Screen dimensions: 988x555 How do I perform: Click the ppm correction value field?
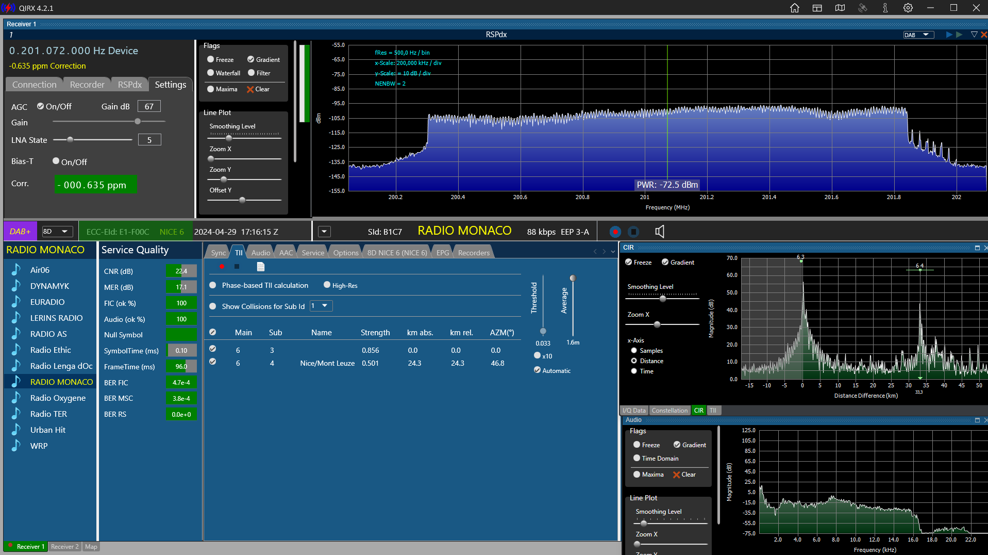click(95, 185)
